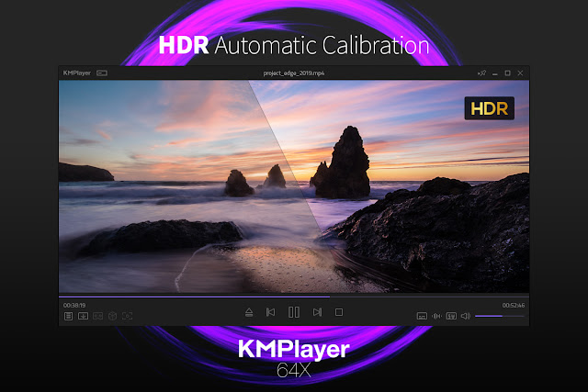The width and height of the screenshot is (588, 392).
Task: Toggle VR goggles mode icon
Action: (98, 316)
